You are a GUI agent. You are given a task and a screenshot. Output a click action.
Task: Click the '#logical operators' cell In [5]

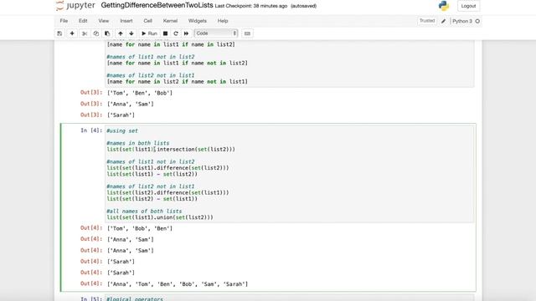135,299
